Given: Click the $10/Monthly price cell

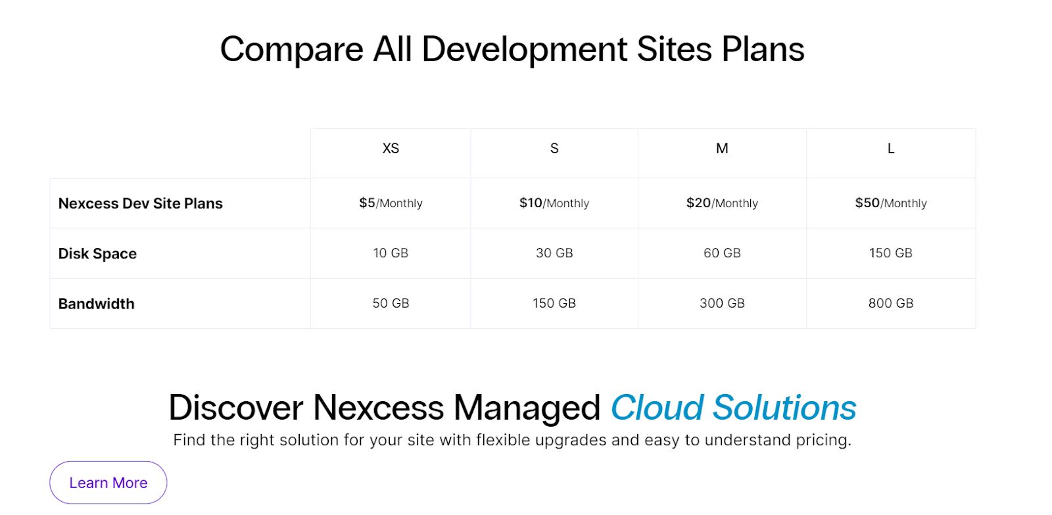Looking at the screenshot, I should pos(554,203).
